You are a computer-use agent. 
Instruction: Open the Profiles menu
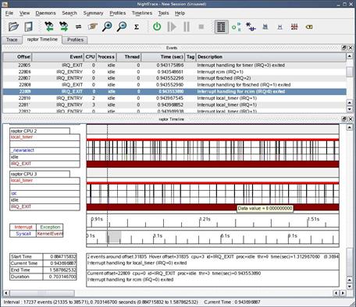(118, 13)
